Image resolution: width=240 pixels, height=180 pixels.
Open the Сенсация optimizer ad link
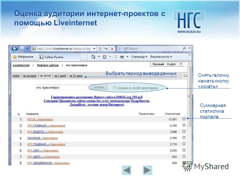(x=97, y=101)
